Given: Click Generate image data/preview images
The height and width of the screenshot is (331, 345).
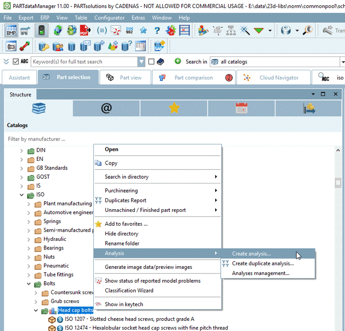Looking at the screenshot, I should point(157,267).
